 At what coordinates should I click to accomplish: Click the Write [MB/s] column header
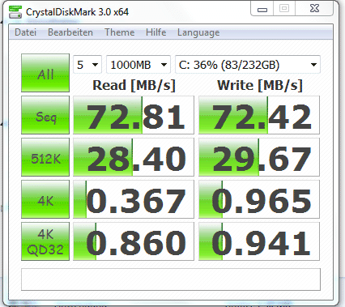pyautogui.click(x=260, y=85)
